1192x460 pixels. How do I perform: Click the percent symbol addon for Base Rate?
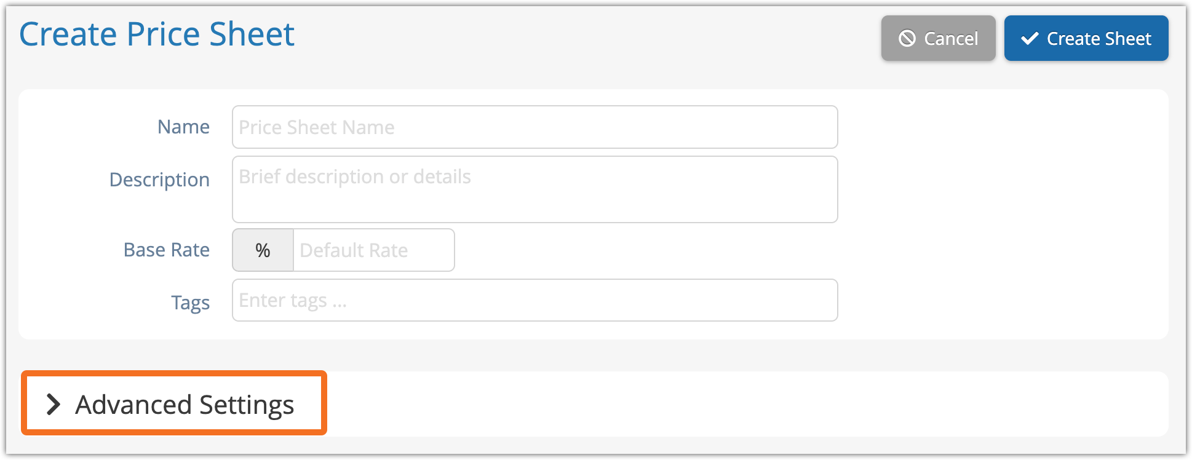(x=263, y=250)
